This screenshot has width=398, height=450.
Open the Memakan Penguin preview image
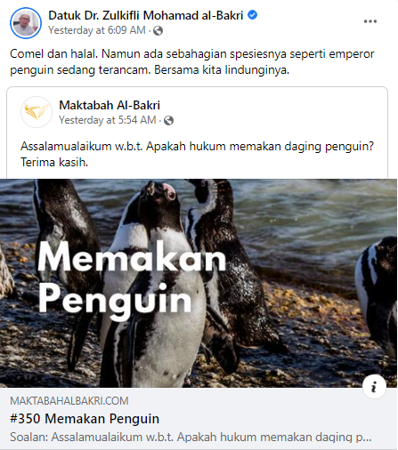199,283
